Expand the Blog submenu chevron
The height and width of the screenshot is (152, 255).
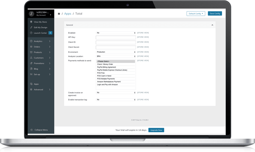[x=50, y=69]
